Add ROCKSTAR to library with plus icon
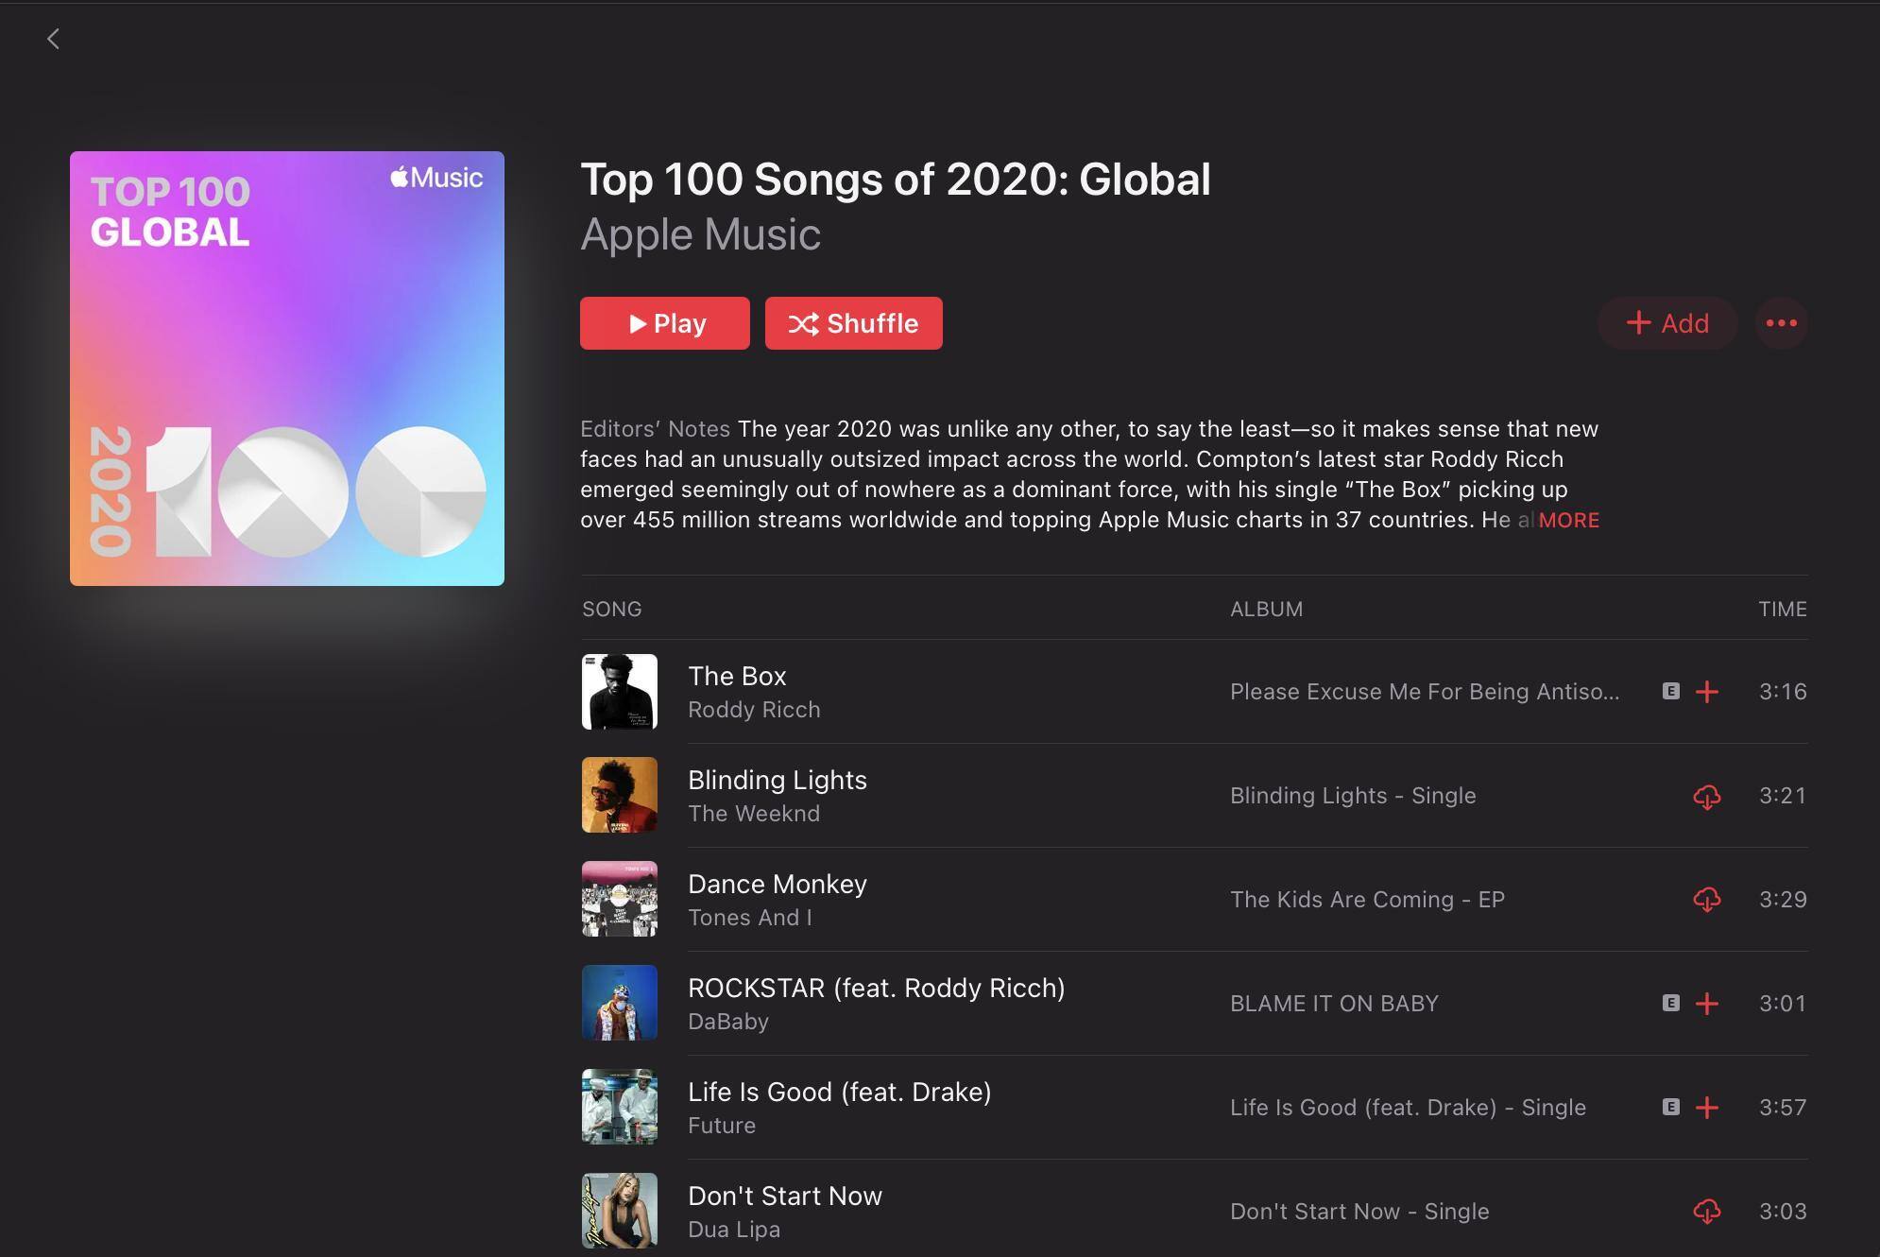The image size is (1880, 1257). point(1706,1004)
